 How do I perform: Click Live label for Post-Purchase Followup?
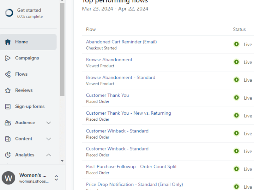tap(248, 169)
